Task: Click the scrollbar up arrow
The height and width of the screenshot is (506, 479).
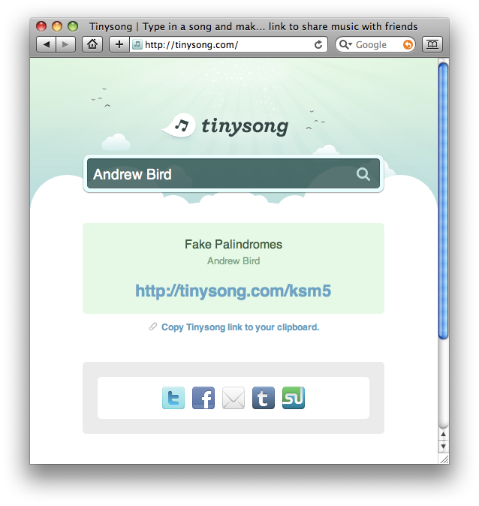Action: (x=444, y=435)
